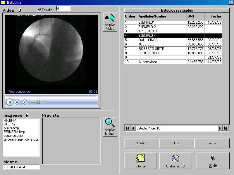Jump to the last study record

226,128
